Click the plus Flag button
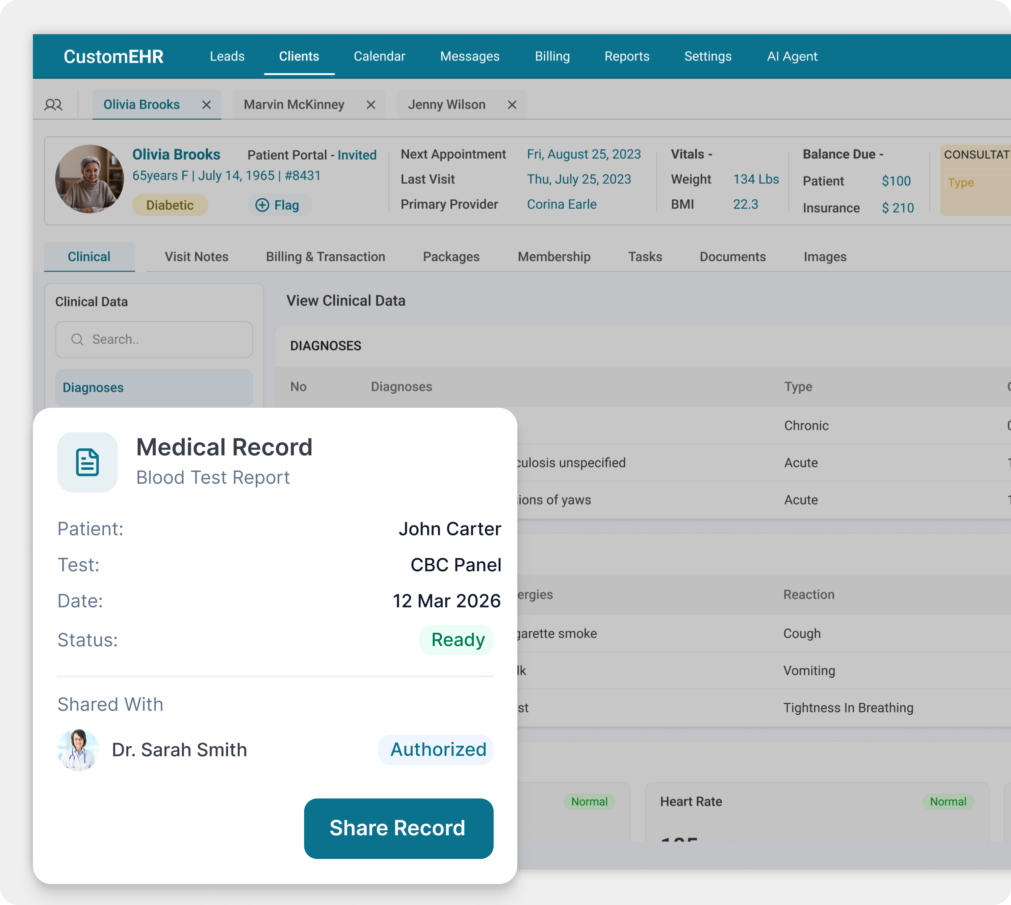The width and height of the screenshot is (1011, 905). coord(278,205)
